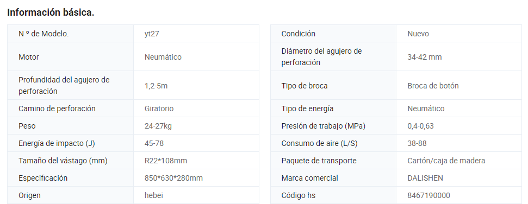Click the Origen value hebei
Image resolution: width=528 pixels, height=204 pixels.
tap(153, 195)
